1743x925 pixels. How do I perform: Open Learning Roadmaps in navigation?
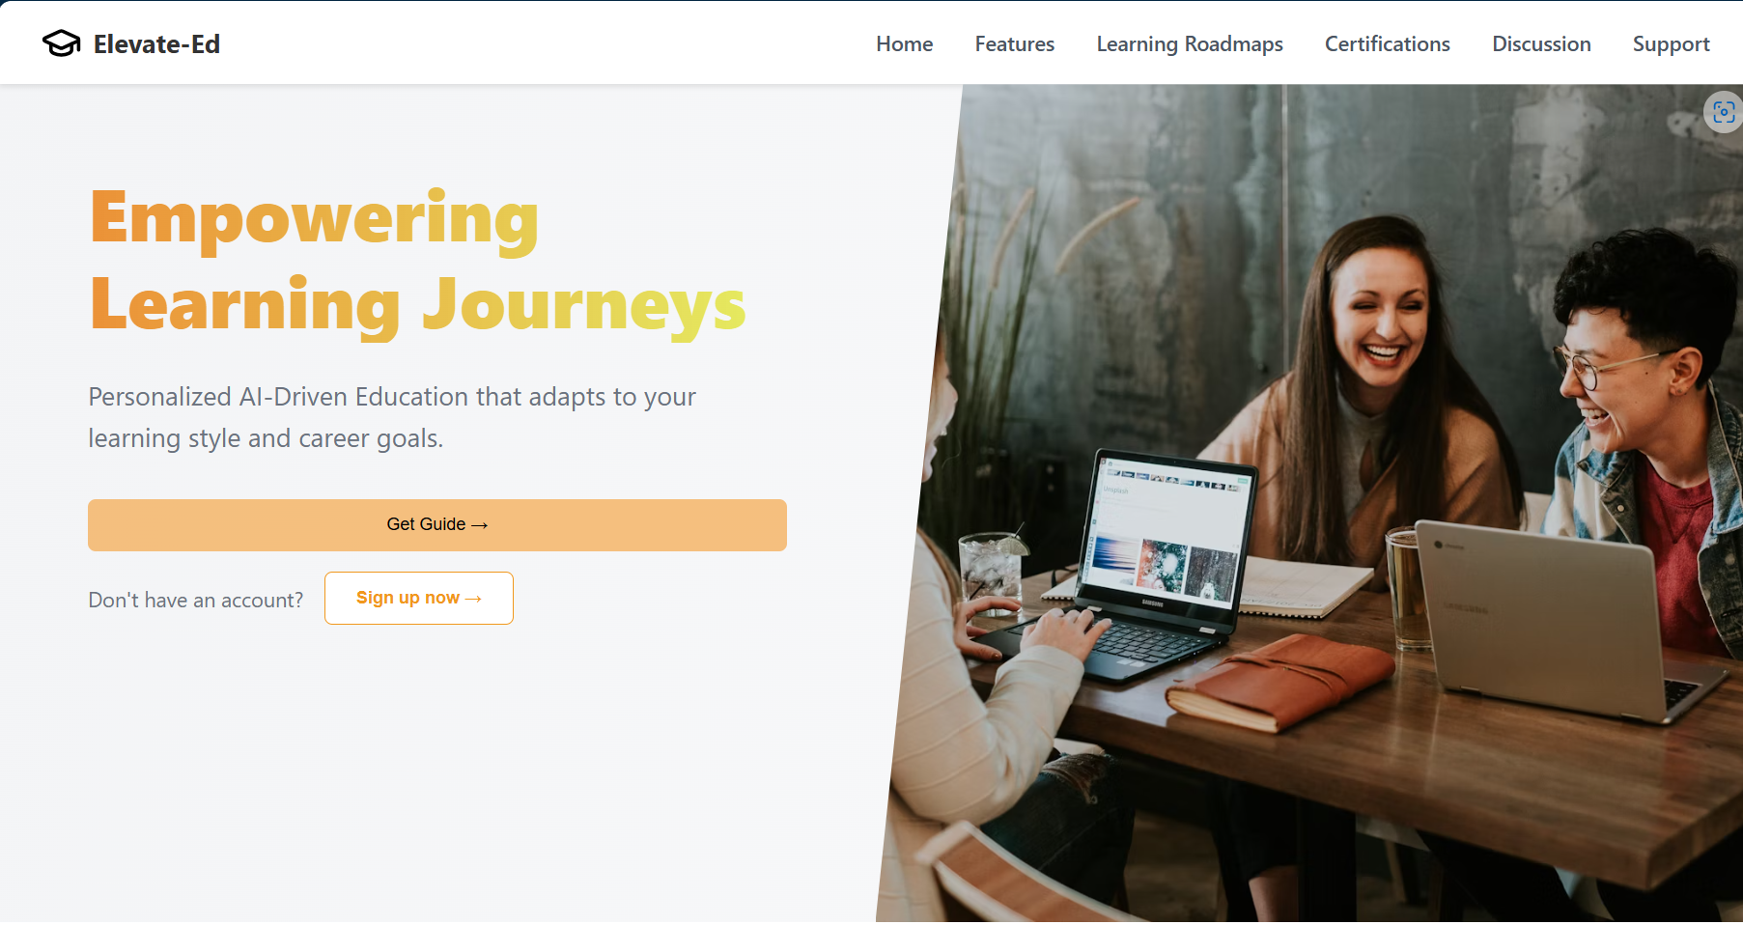pyautogui.click(x=1190, y=44)
